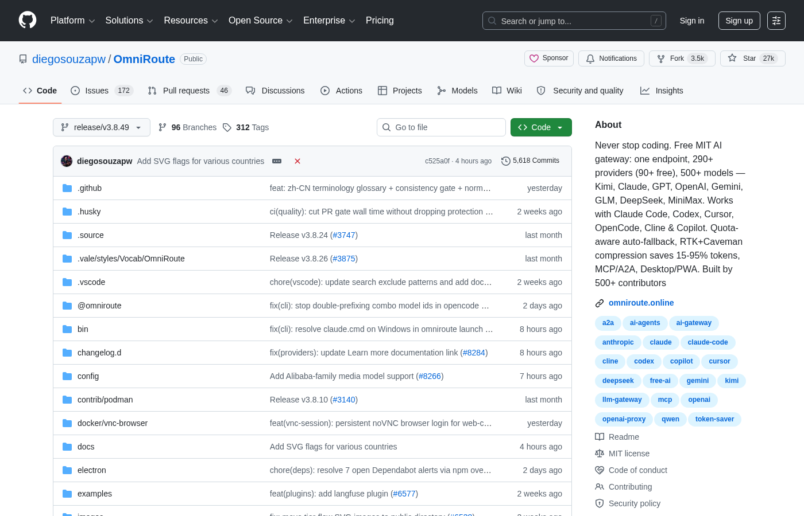
Task: Switch to the Issues tab
Action: click(102, 91)
